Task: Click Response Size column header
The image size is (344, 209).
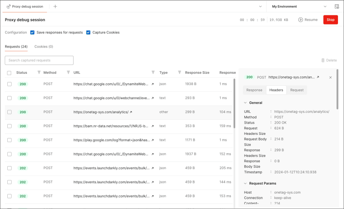Action: [197, 73]
